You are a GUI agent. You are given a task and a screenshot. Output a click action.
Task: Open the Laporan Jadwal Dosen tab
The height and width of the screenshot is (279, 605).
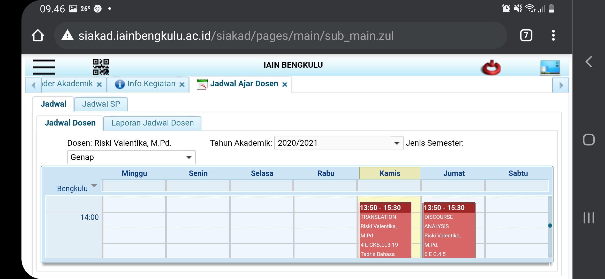click(x=152, y=123)
